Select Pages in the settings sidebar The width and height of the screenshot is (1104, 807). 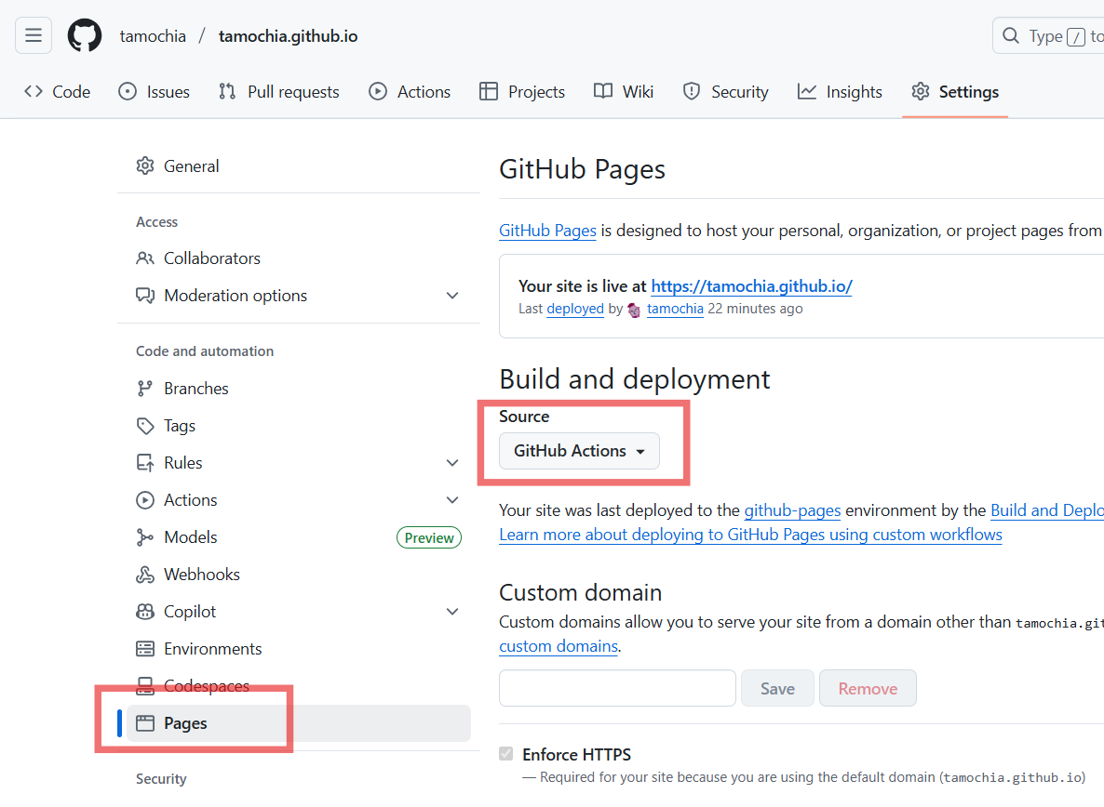point(299,723)
